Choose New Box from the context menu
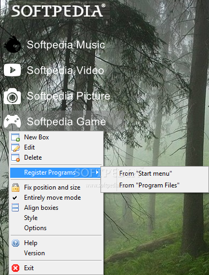Screen dimensions: 209x275 [56, 137]
